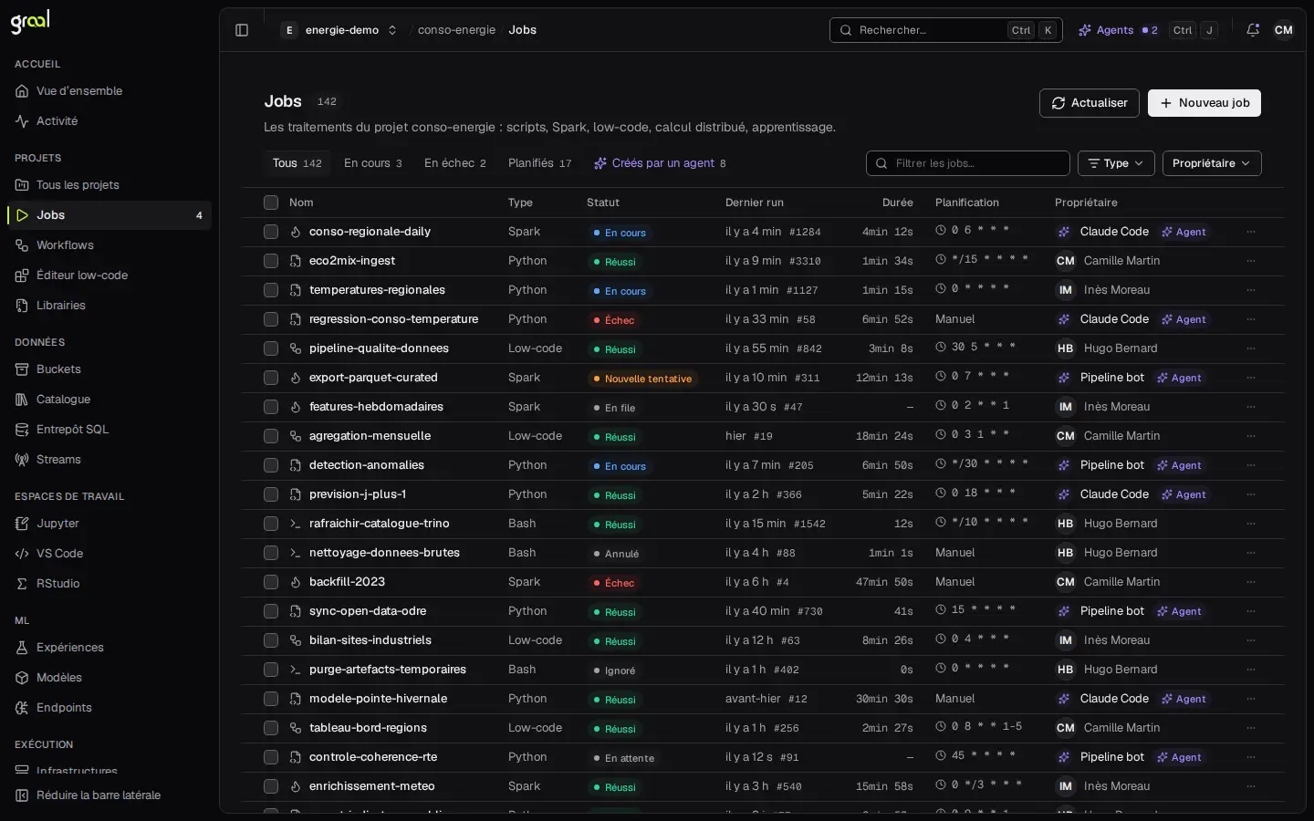Select checkbox for temperatures-regionales
The image size is (1314, 821).
tap(271, 290)
